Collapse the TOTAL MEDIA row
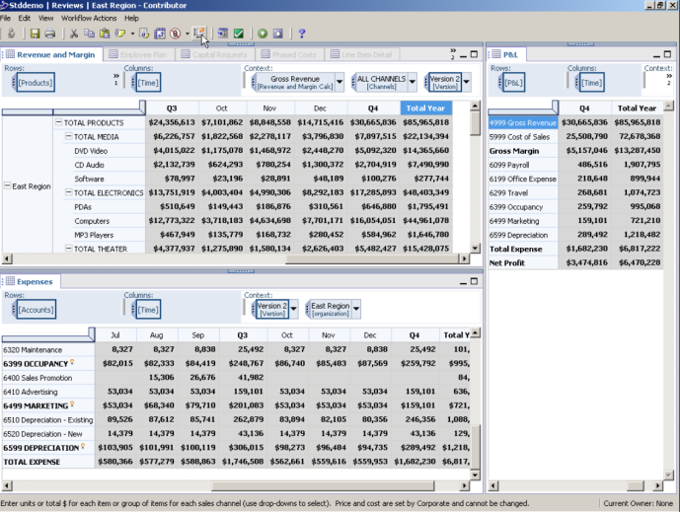 (x=68, y=136)
